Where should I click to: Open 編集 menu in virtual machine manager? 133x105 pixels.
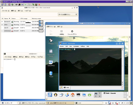pyautogui.click(x=13, y=11)
